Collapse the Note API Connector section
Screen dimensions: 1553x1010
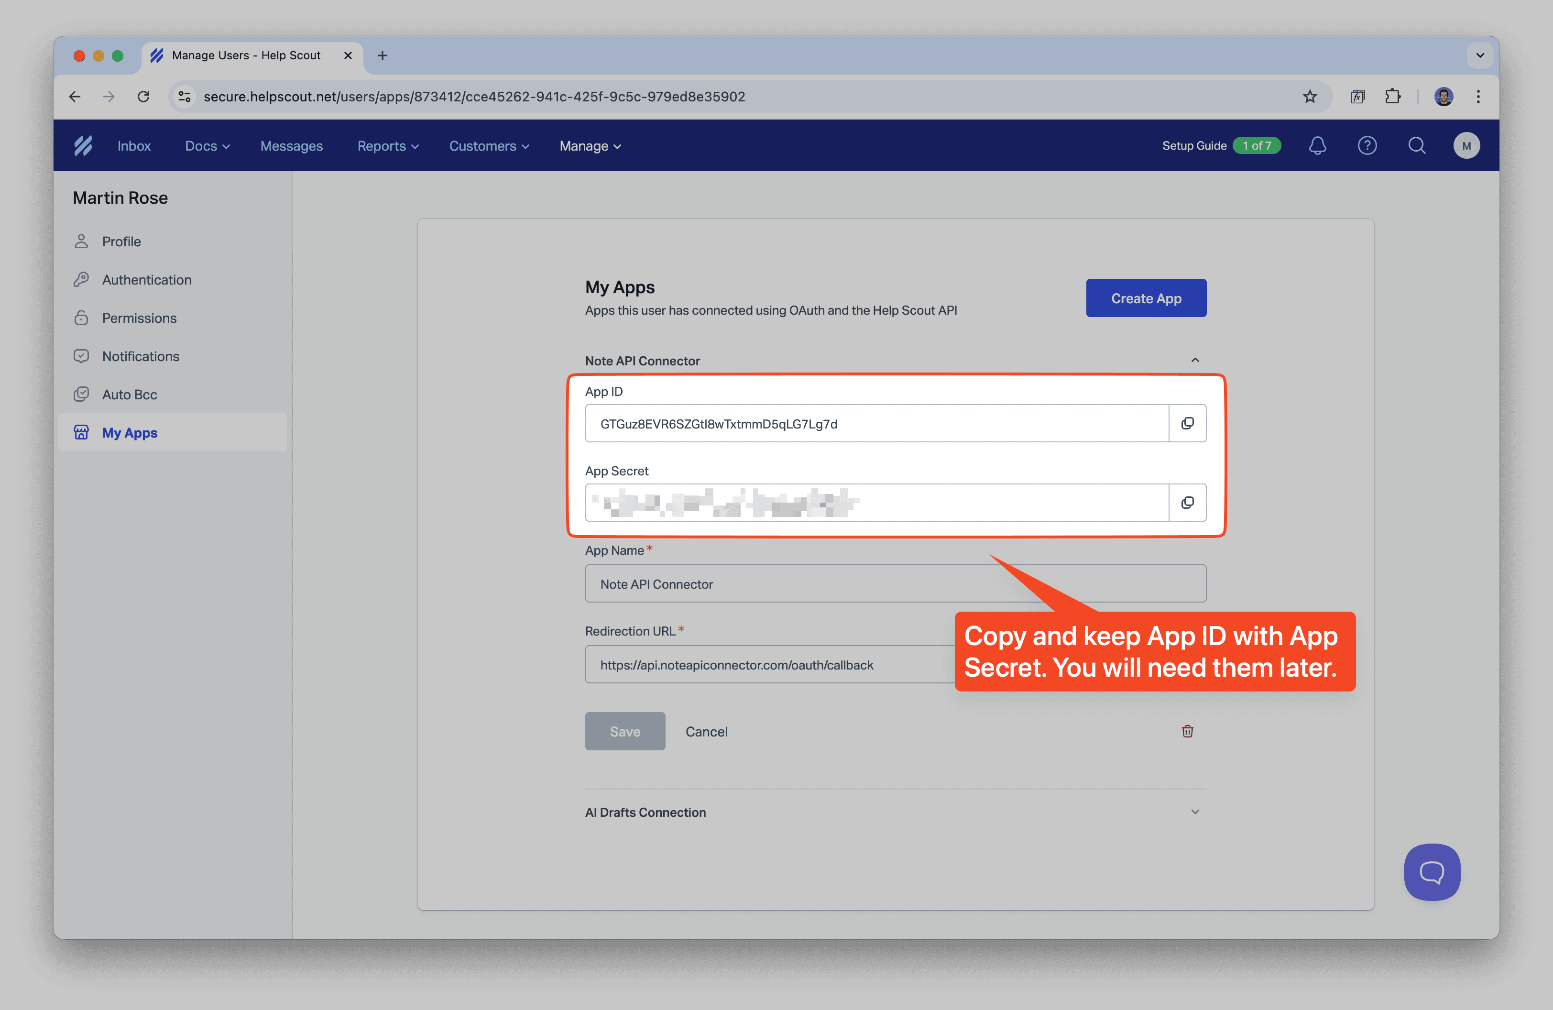[x=1195, y=360]
